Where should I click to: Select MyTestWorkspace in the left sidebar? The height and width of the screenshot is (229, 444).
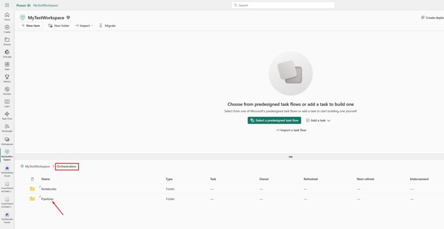[7, 155]
